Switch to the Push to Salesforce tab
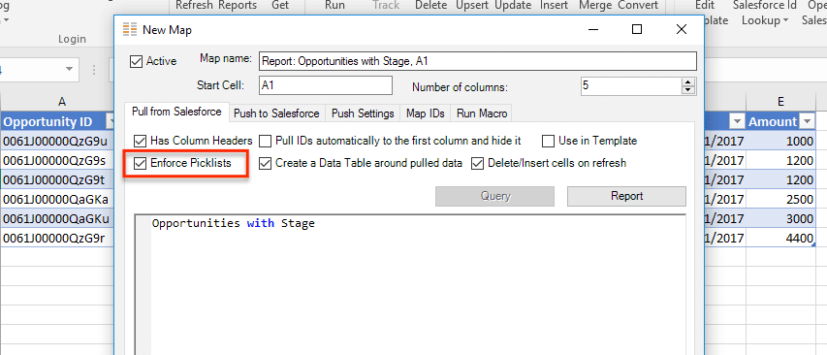 point(276,113)
